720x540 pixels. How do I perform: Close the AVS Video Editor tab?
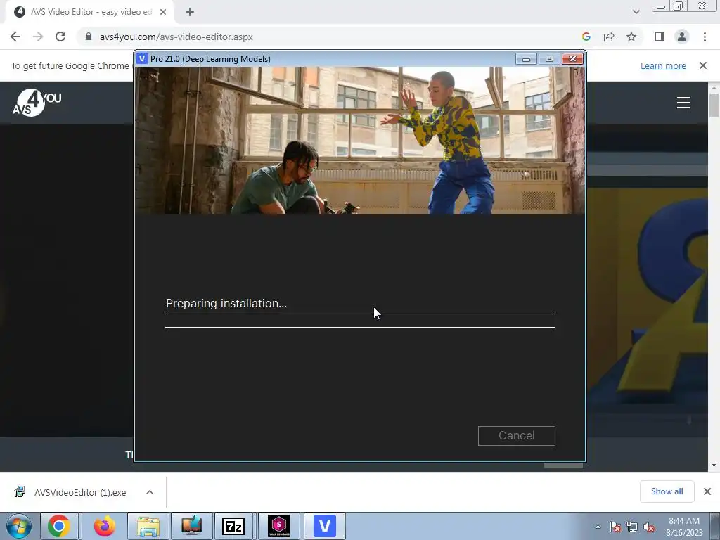point(163,12)
